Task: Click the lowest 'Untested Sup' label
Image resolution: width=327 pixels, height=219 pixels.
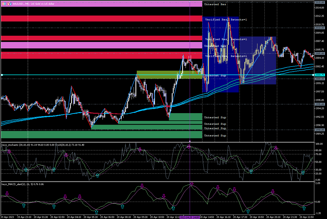Action: tap(215, 136)
